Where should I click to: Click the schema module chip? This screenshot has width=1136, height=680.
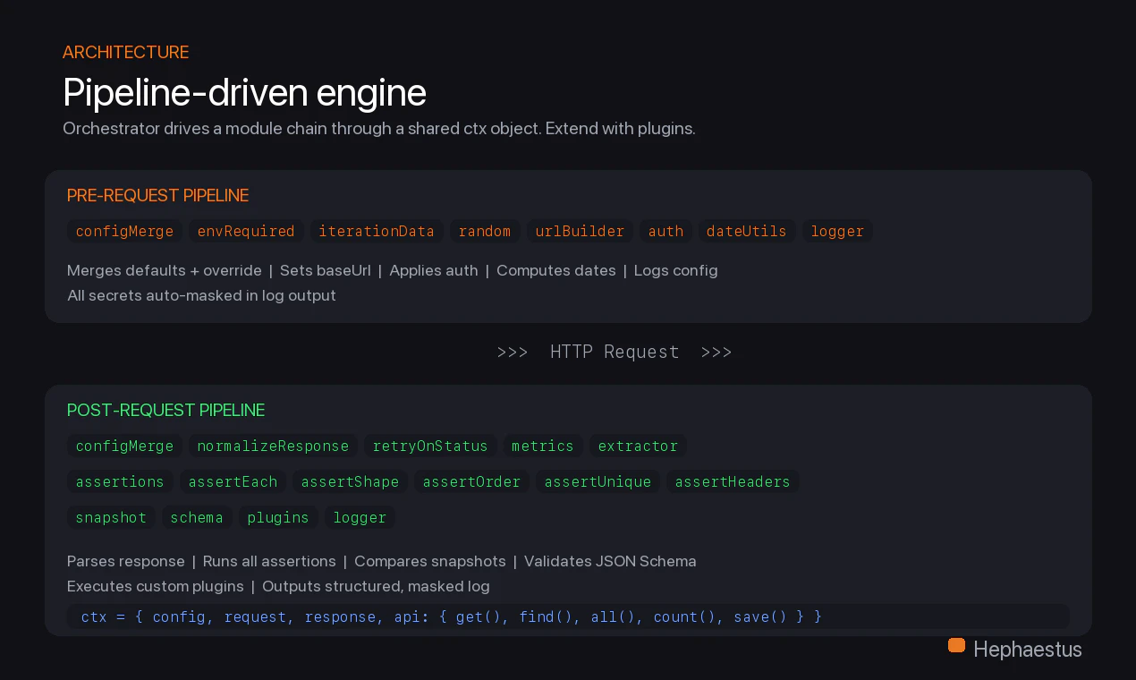(x=198, y=517)
